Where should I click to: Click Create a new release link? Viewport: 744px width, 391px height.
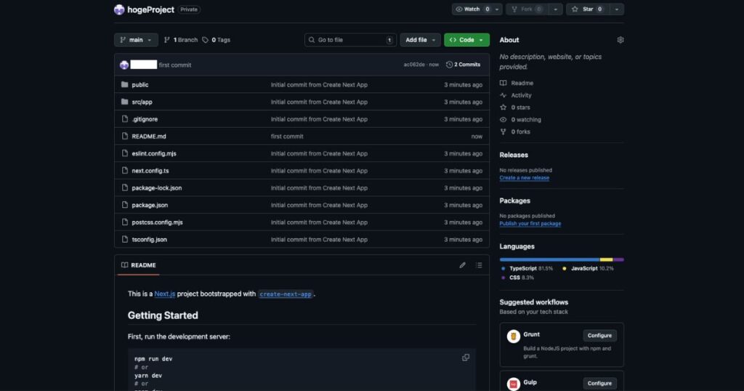pyautogui.click(x=525, y=178)
